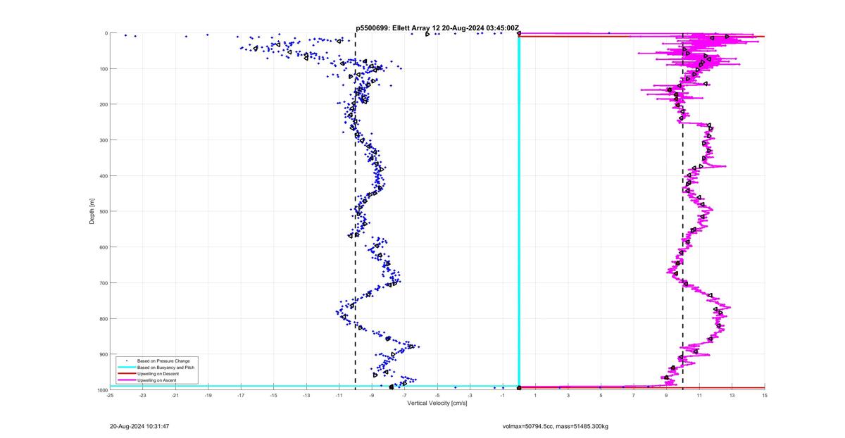Click the x-axis tick label "-5"
845x438 pixels.
tap(437, 395)
